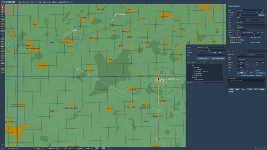Open the Country dropdown showing USA

pyautogui.click(x=247, y=15)
